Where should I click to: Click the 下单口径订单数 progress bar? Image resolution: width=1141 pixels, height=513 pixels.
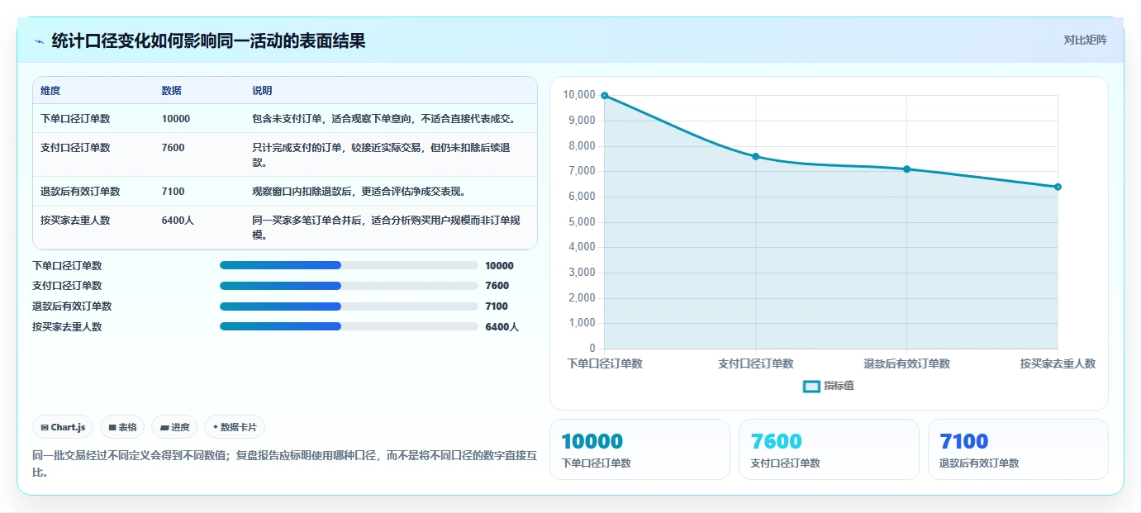(x=349, y=265)
